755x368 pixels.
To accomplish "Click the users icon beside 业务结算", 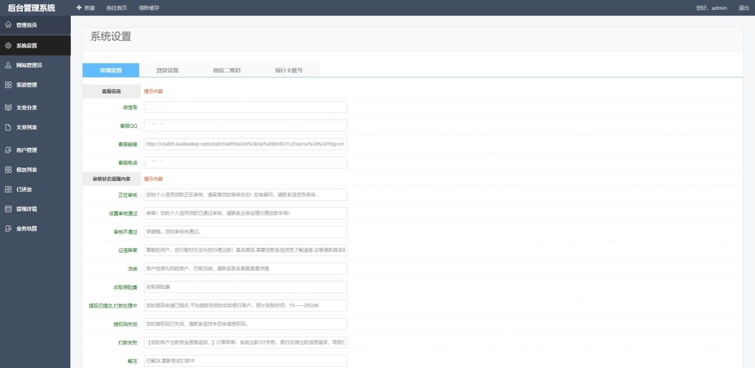I will pyautogui.click(x=8, y=228).
